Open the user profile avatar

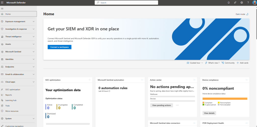(x=254, y=2)
